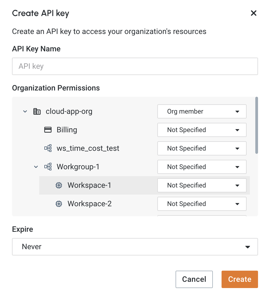
Task: Change Workgroup-1's permission selector
Action: pyautogui.click(x=202, y=167)
